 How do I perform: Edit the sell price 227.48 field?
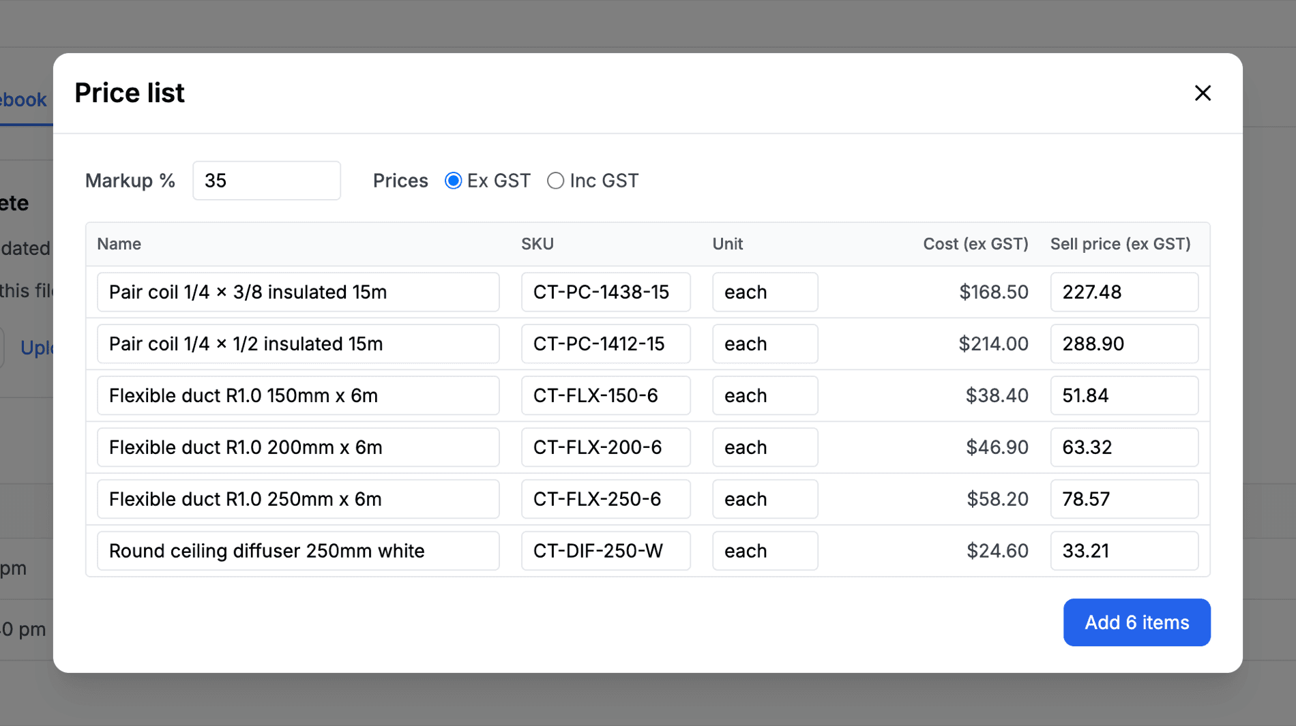coord(1124,292)
